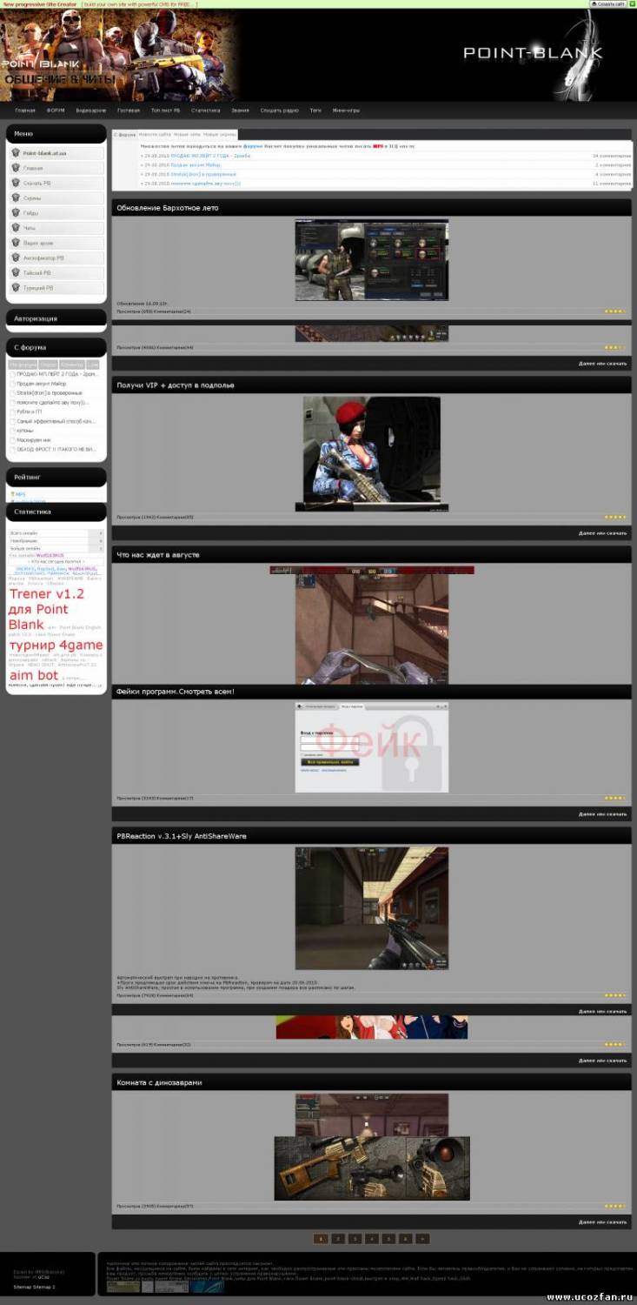Viewport: 637px width, 1305px height.
Task: Click topic icon beside Рубли и ГП
Action: [12, 412]
